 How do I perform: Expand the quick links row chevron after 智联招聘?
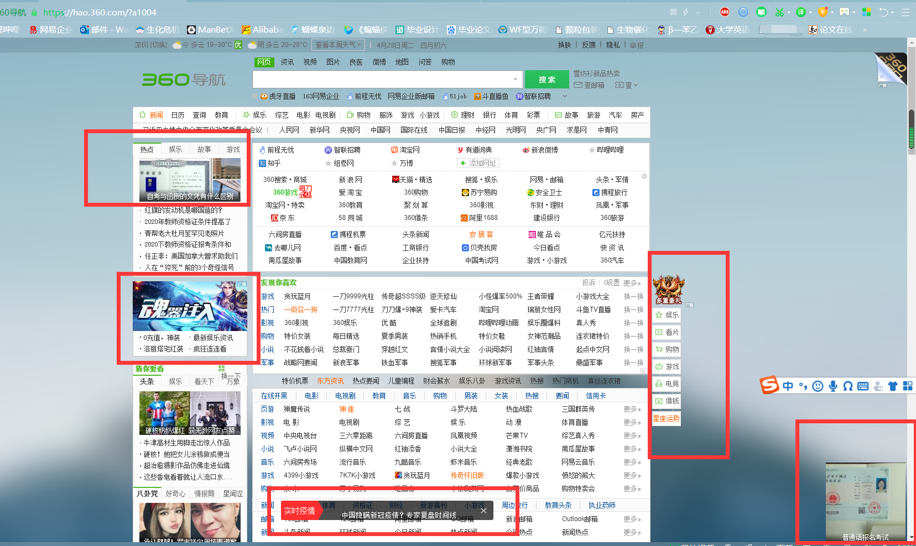pos(565,96)
